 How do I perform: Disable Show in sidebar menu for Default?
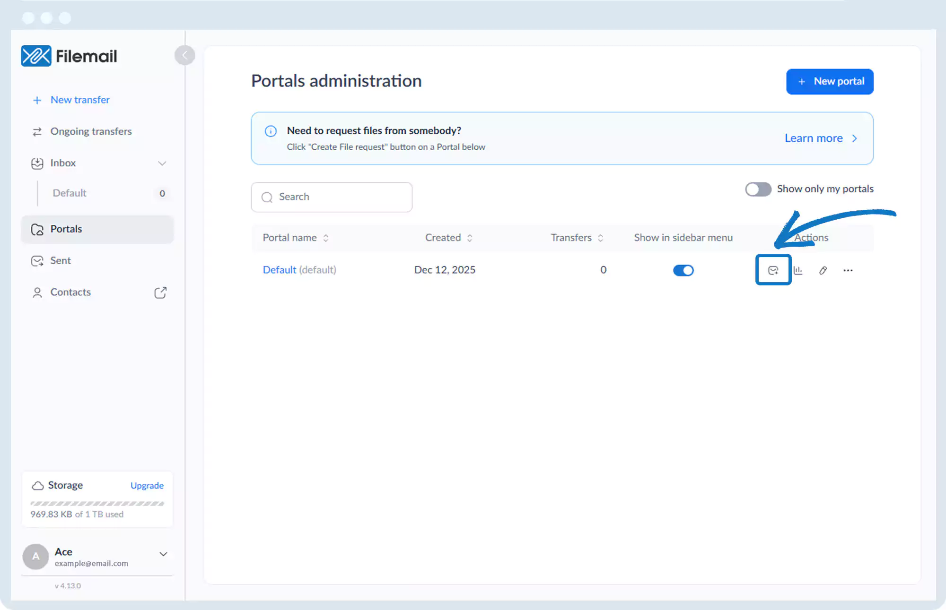(683, 270)
